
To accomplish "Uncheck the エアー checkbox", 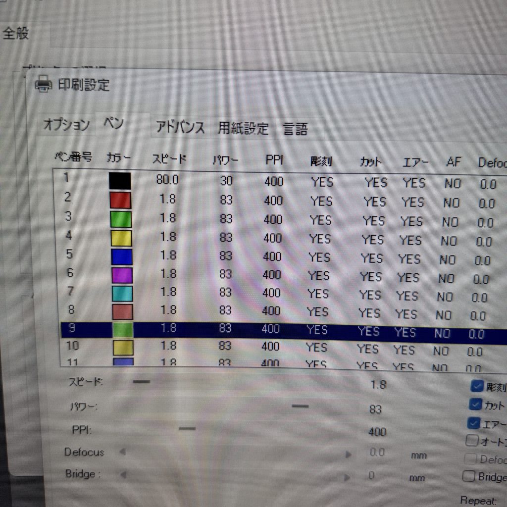I will tap(474, 423).
